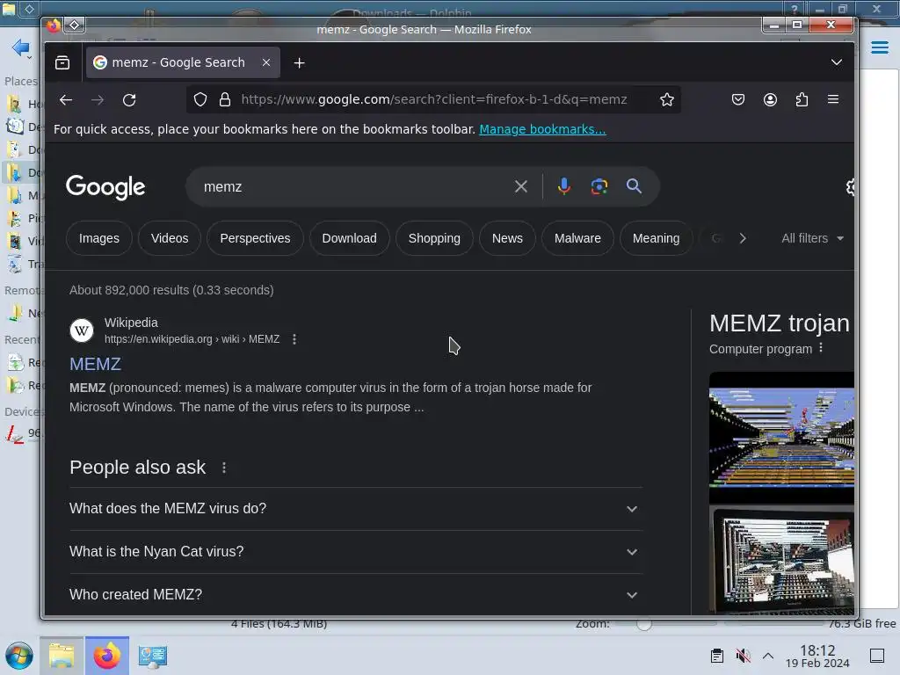Clear the Google search box with the X
Image resolution: width=900 pixels, height=675 pixels.
520,186
